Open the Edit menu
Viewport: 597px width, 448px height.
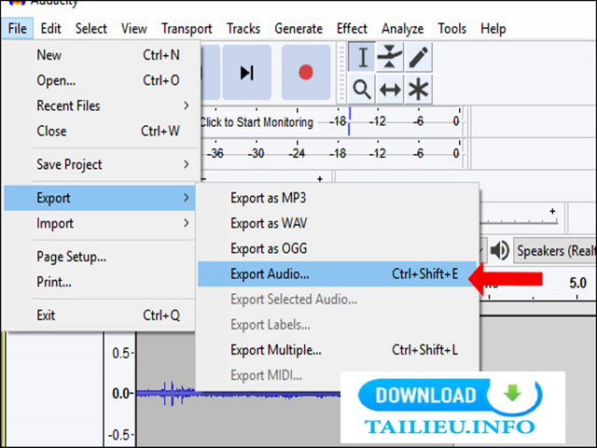(50, 29)
